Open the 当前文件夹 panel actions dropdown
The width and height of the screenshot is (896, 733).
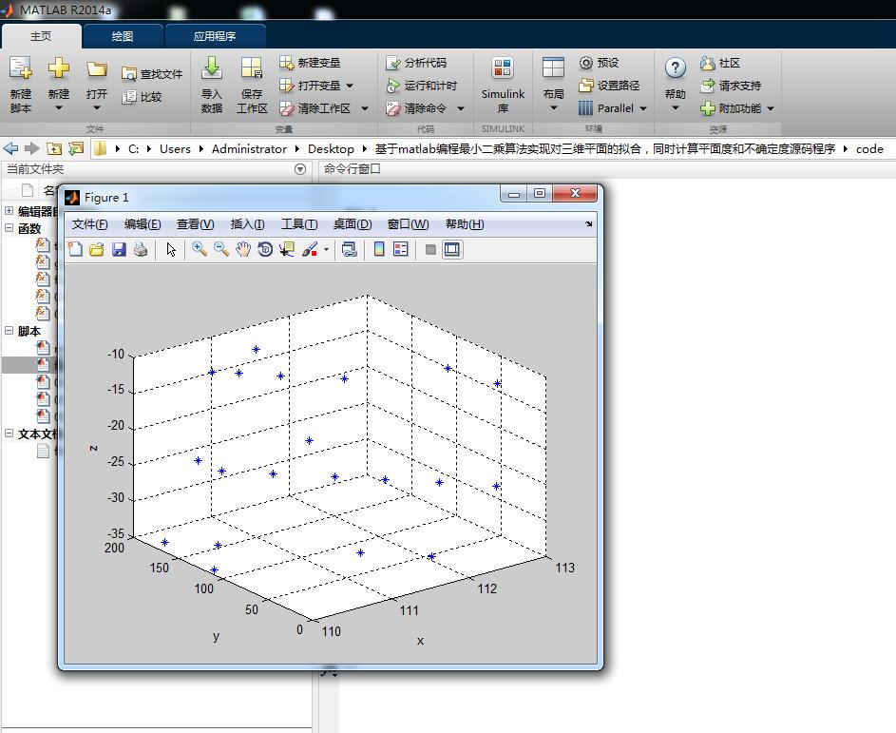300,169
